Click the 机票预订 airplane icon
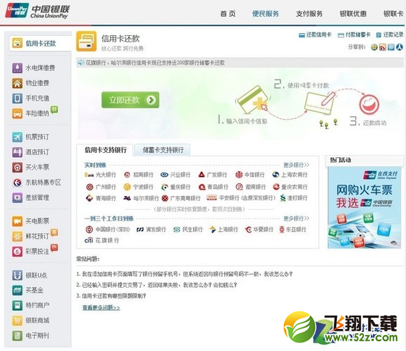 pyautogui.click(x=18, y=137)
